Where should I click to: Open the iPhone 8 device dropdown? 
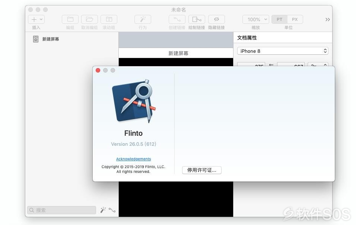[283, 51]
